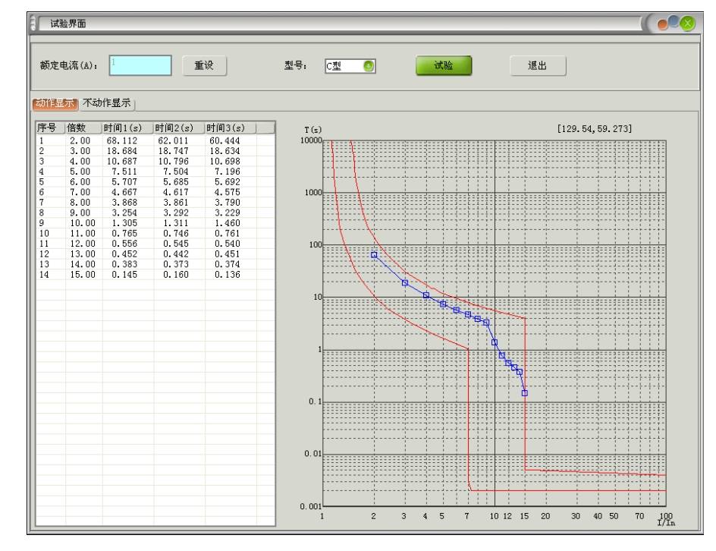Click the blue data point at 15 I/In

[524, 392]
